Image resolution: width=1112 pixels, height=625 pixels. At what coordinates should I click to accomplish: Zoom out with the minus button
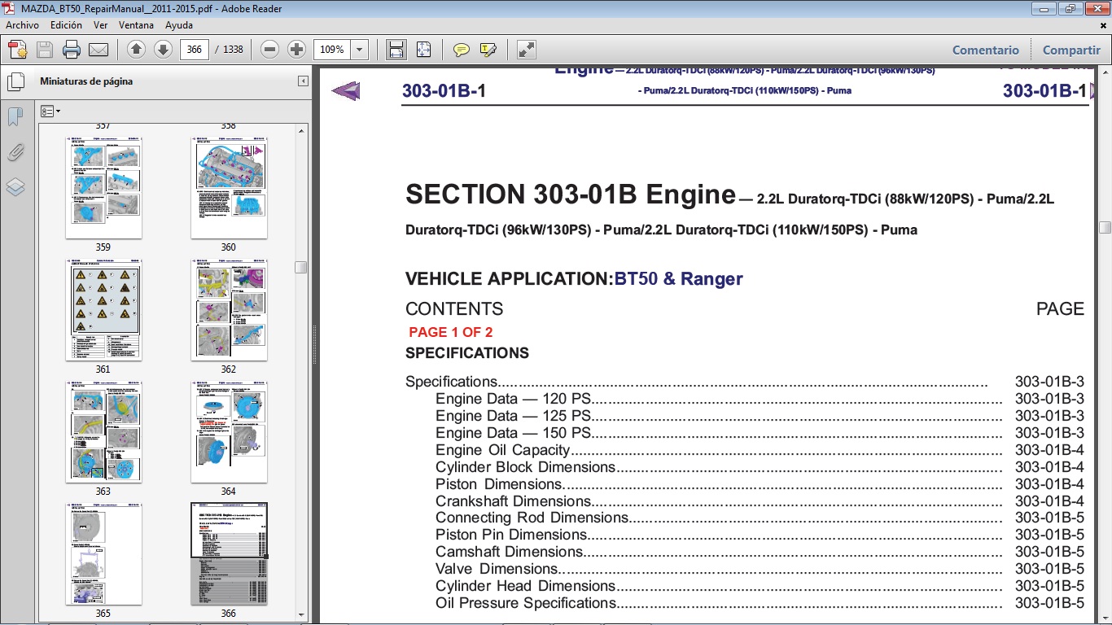[x=270, y=50]
